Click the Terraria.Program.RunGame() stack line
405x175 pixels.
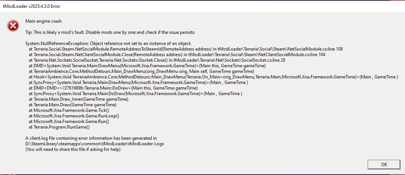59,127
